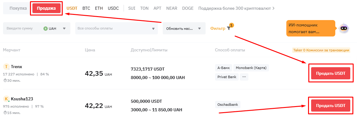
Task: Click the AI assistant robot icon
Action: (x=344, y=28)
